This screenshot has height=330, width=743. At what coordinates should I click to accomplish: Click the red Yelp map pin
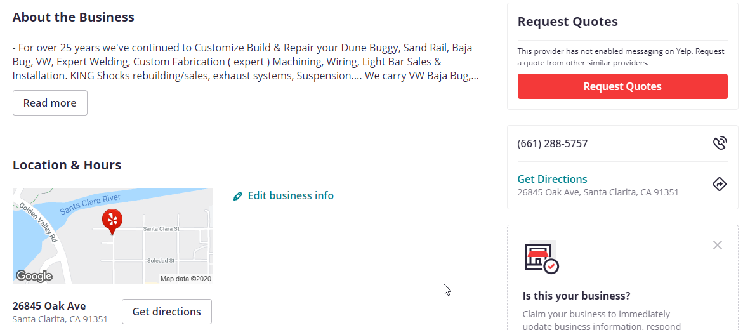click(112, 221)
